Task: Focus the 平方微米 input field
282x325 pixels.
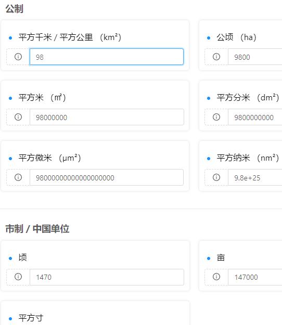Action: click(107, 177)
